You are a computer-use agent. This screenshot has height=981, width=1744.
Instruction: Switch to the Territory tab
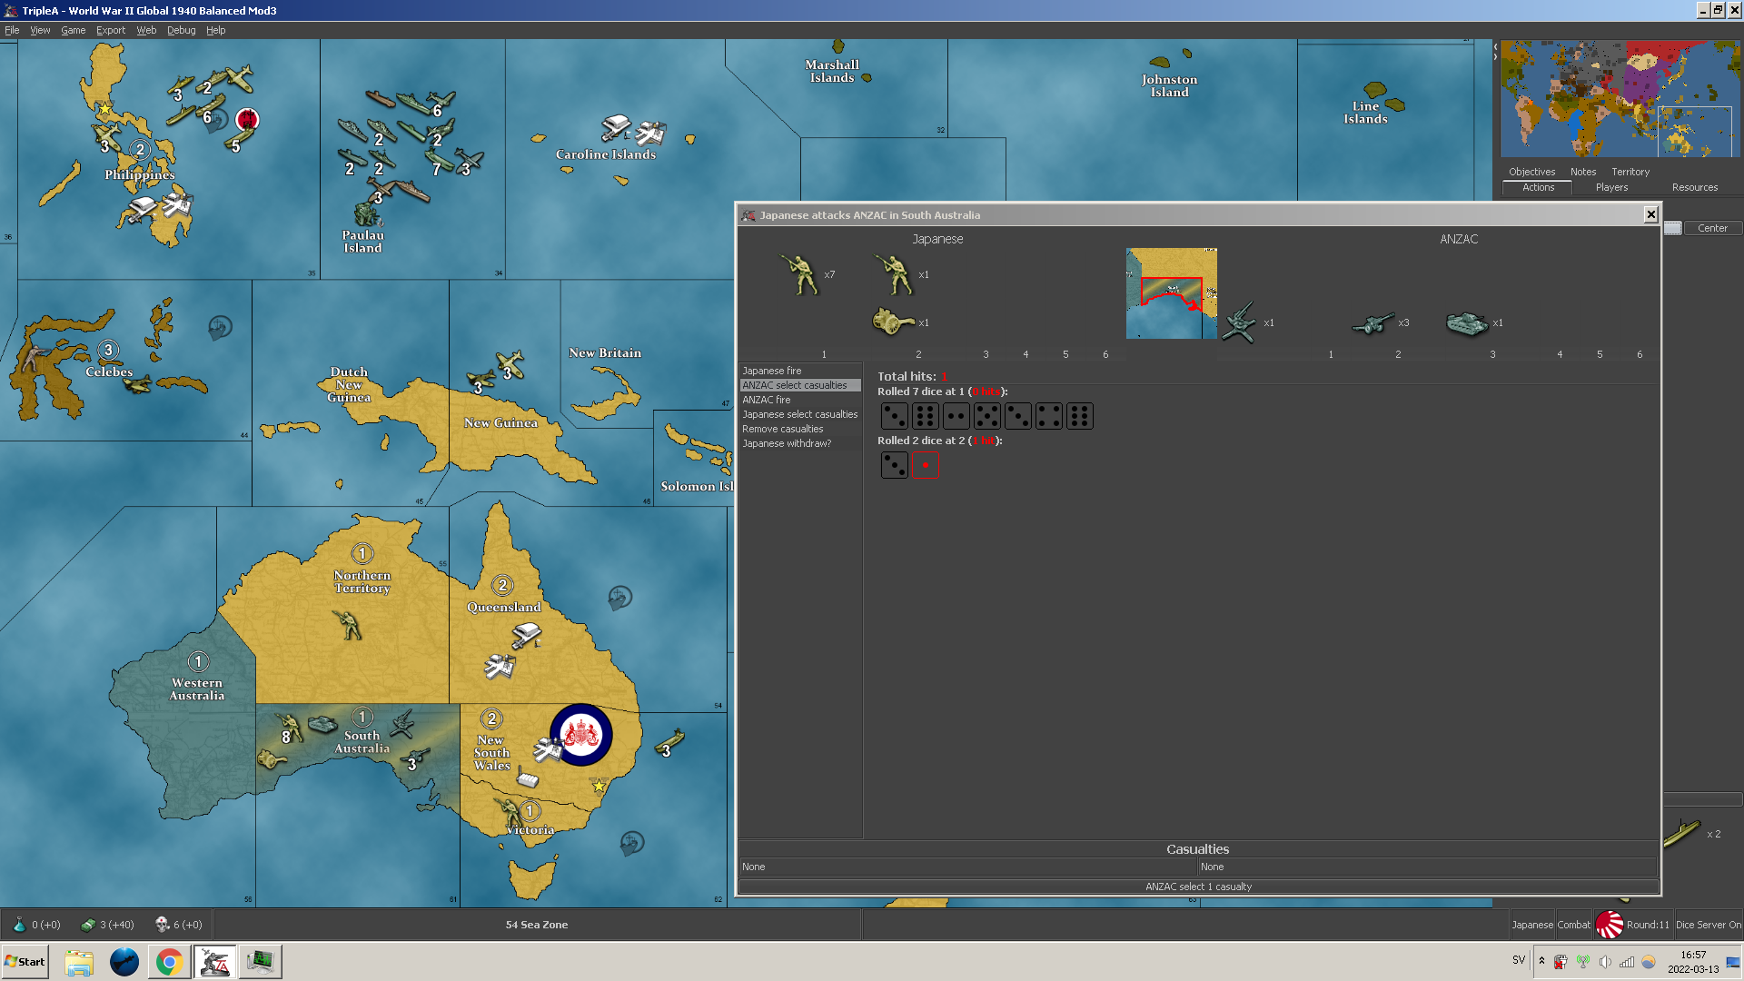click(1630, 172)
